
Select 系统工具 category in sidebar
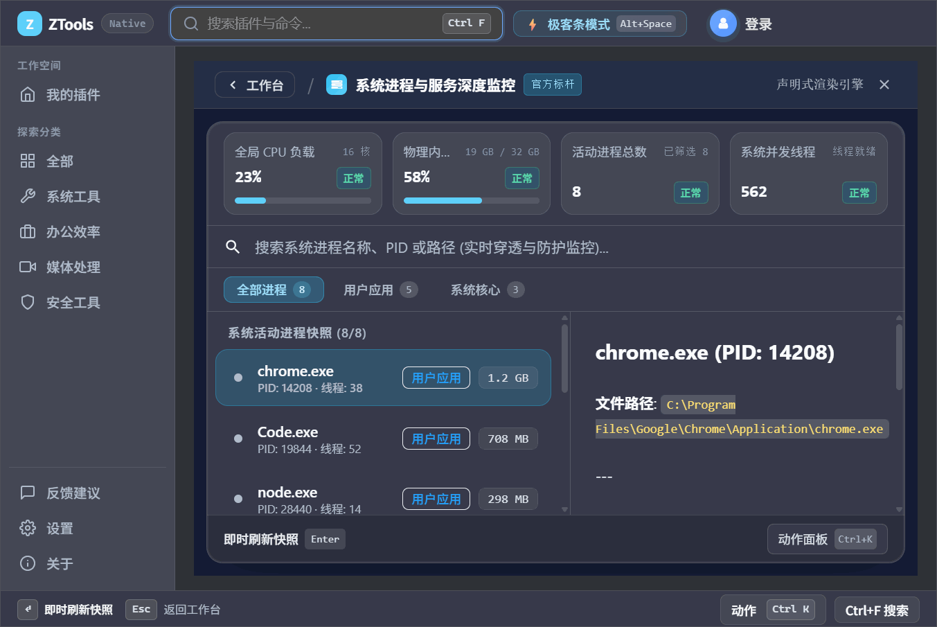click(88, 197)
